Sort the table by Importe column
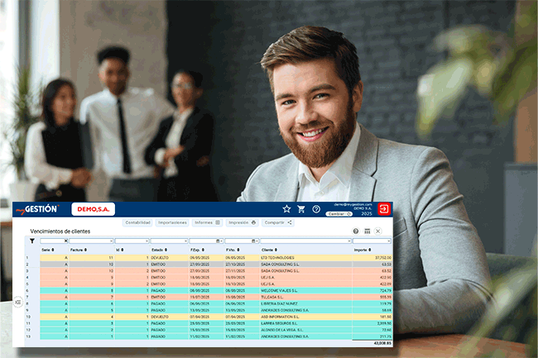The width and height of the screenshot is (538, 358). pos(361,249)
